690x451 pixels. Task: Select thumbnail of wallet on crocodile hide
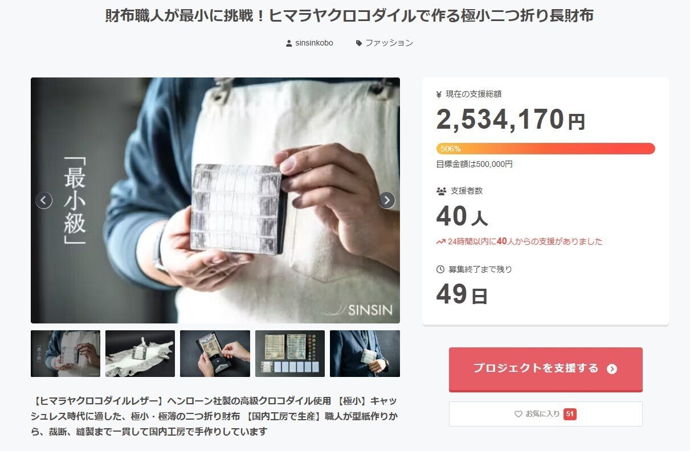click(140, 354)
